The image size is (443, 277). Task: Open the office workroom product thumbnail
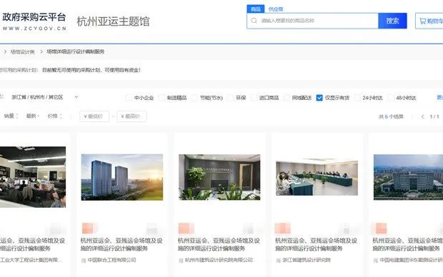(x=33, y=177)
